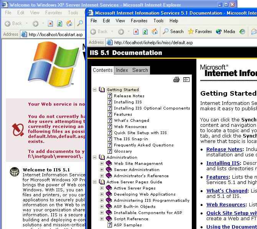The image size is (257, 229).
Task: Open Favorites toolbar button with star icon
Action: (x=200, y=32)
